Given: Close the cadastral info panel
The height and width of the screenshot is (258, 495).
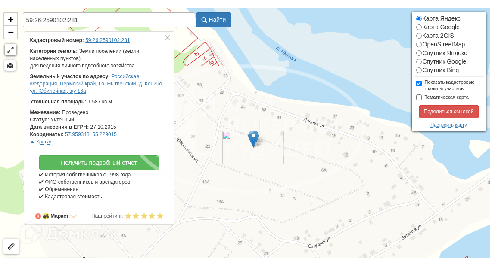Looking at the screenshot, I should [x=168, y=38].
